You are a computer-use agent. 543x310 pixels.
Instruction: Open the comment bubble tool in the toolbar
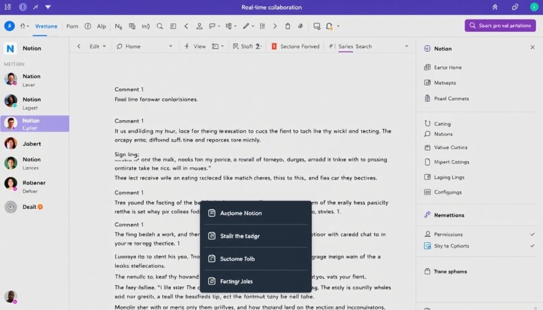[x=212, y=25]
